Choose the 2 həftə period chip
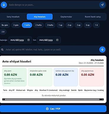The width and height of the screenshot is (109, 114). 39,25
